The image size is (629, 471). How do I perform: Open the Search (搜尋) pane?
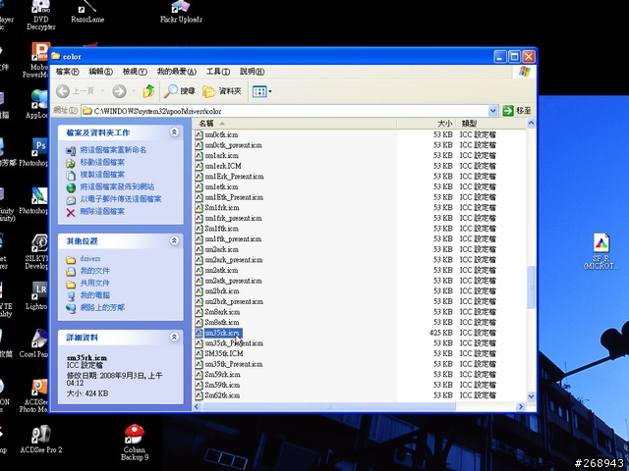click(x=179, y=91)
